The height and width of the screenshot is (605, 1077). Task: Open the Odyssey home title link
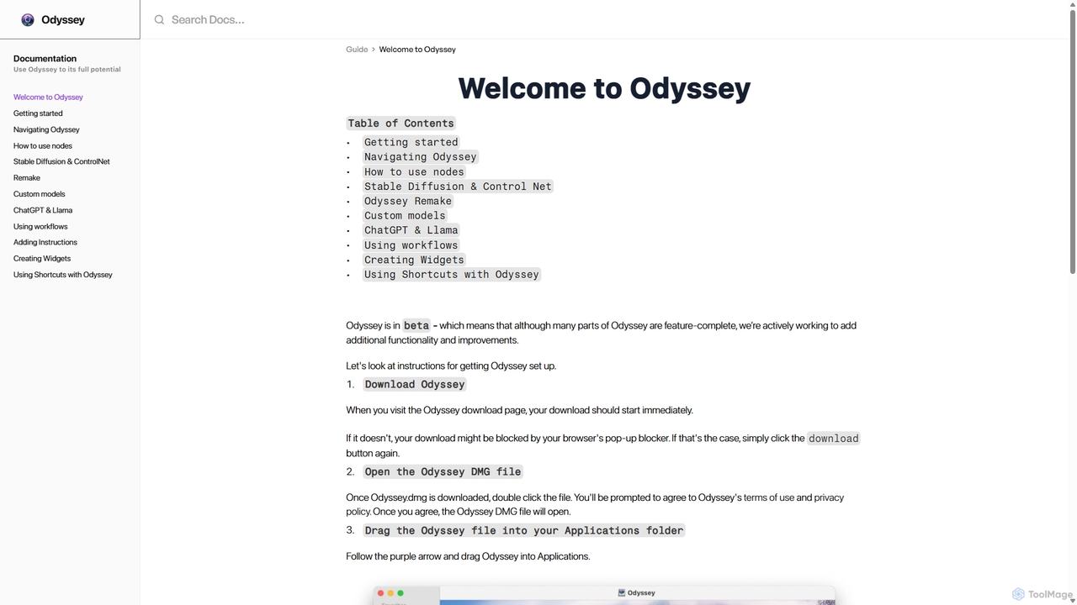[x=63, y=19]
